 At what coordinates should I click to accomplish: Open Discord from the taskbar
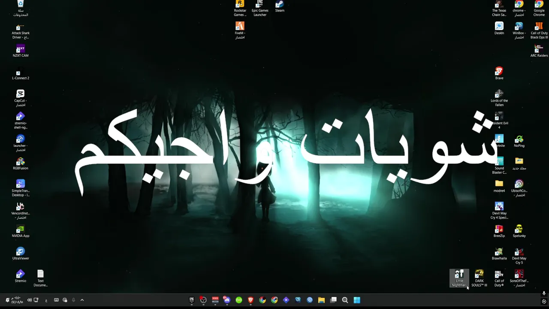click(227, 300)
